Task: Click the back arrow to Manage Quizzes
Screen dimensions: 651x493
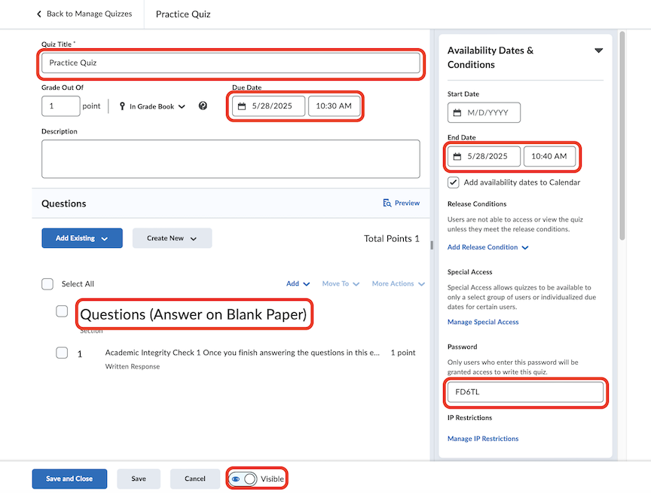Action: pyautogui.click(x=39, y=14)
